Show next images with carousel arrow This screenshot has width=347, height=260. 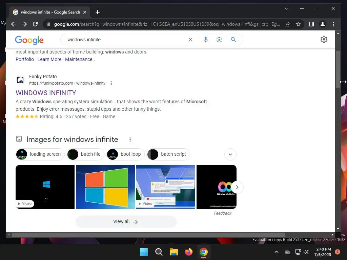pos(237,187)
